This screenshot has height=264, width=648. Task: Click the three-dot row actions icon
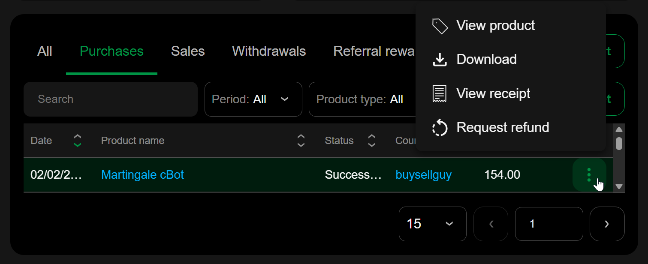[589, 174]
